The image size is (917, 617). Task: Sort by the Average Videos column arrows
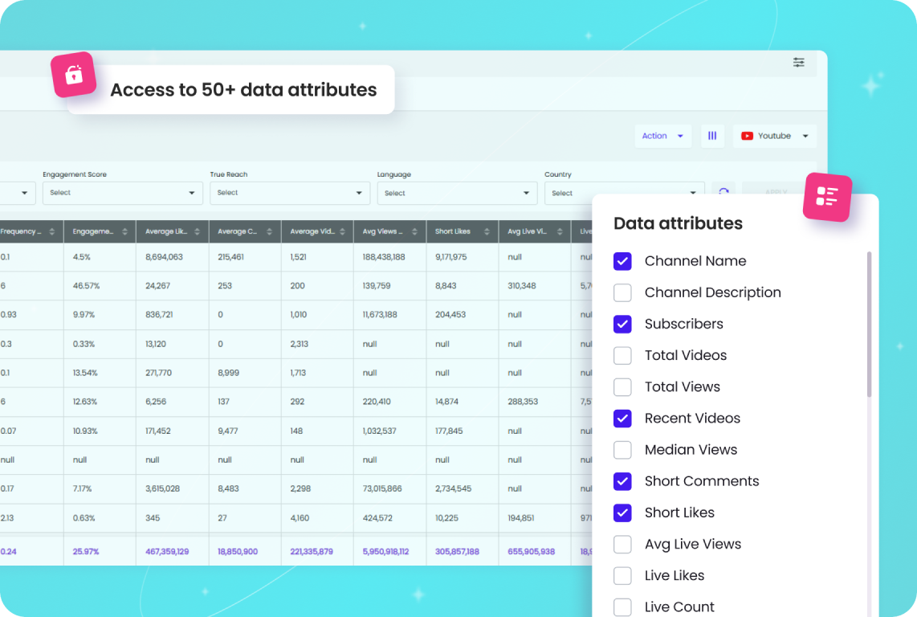[342, 232]
